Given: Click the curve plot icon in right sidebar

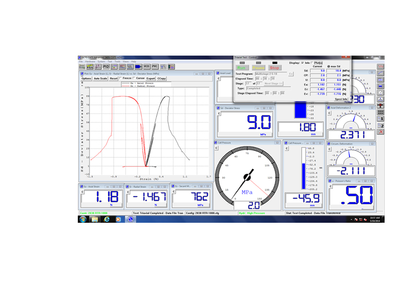Looking at the screenshot, I should tap(380, 73).
